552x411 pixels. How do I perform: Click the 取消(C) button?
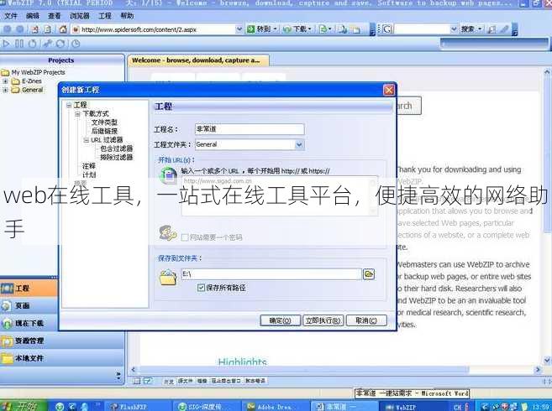coord(366,320)
